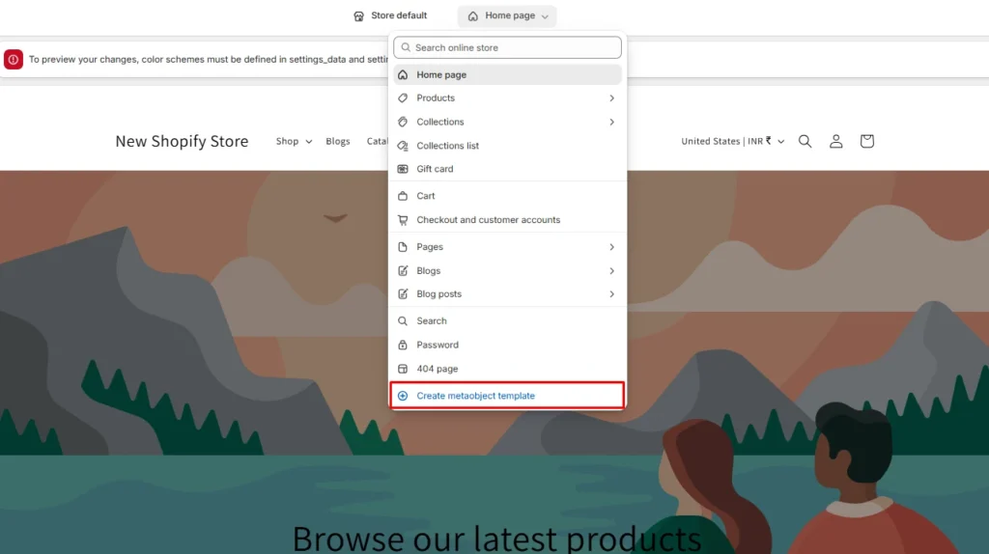Select the Cart template entry
989x554 pixels.
coord(507,196)
